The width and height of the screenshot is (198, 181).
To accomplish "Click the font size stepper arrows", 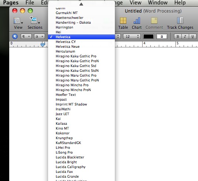I will [138, 37].
